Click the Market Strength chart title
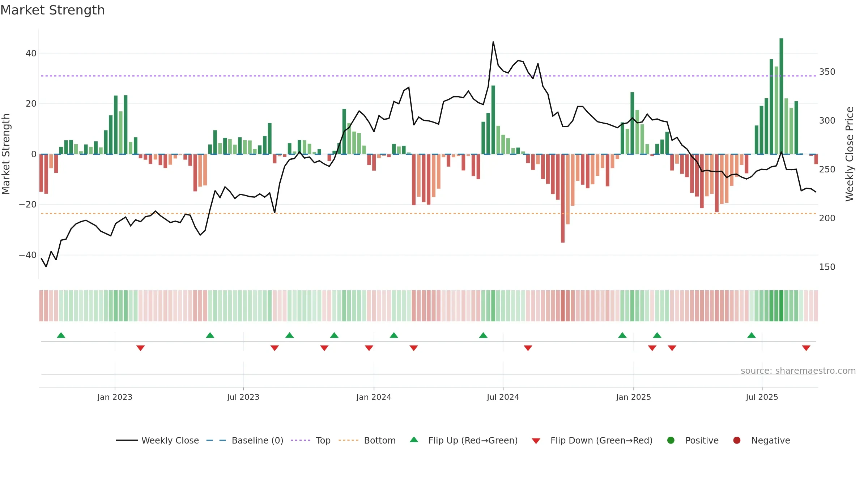 52,10
